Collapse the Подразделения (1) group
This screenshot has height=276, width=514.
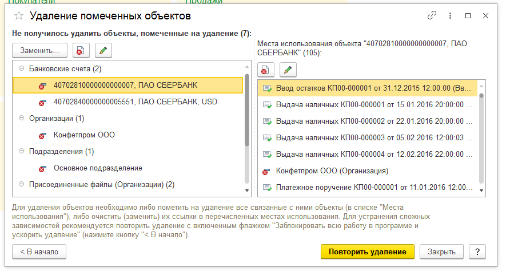[22, 151]
